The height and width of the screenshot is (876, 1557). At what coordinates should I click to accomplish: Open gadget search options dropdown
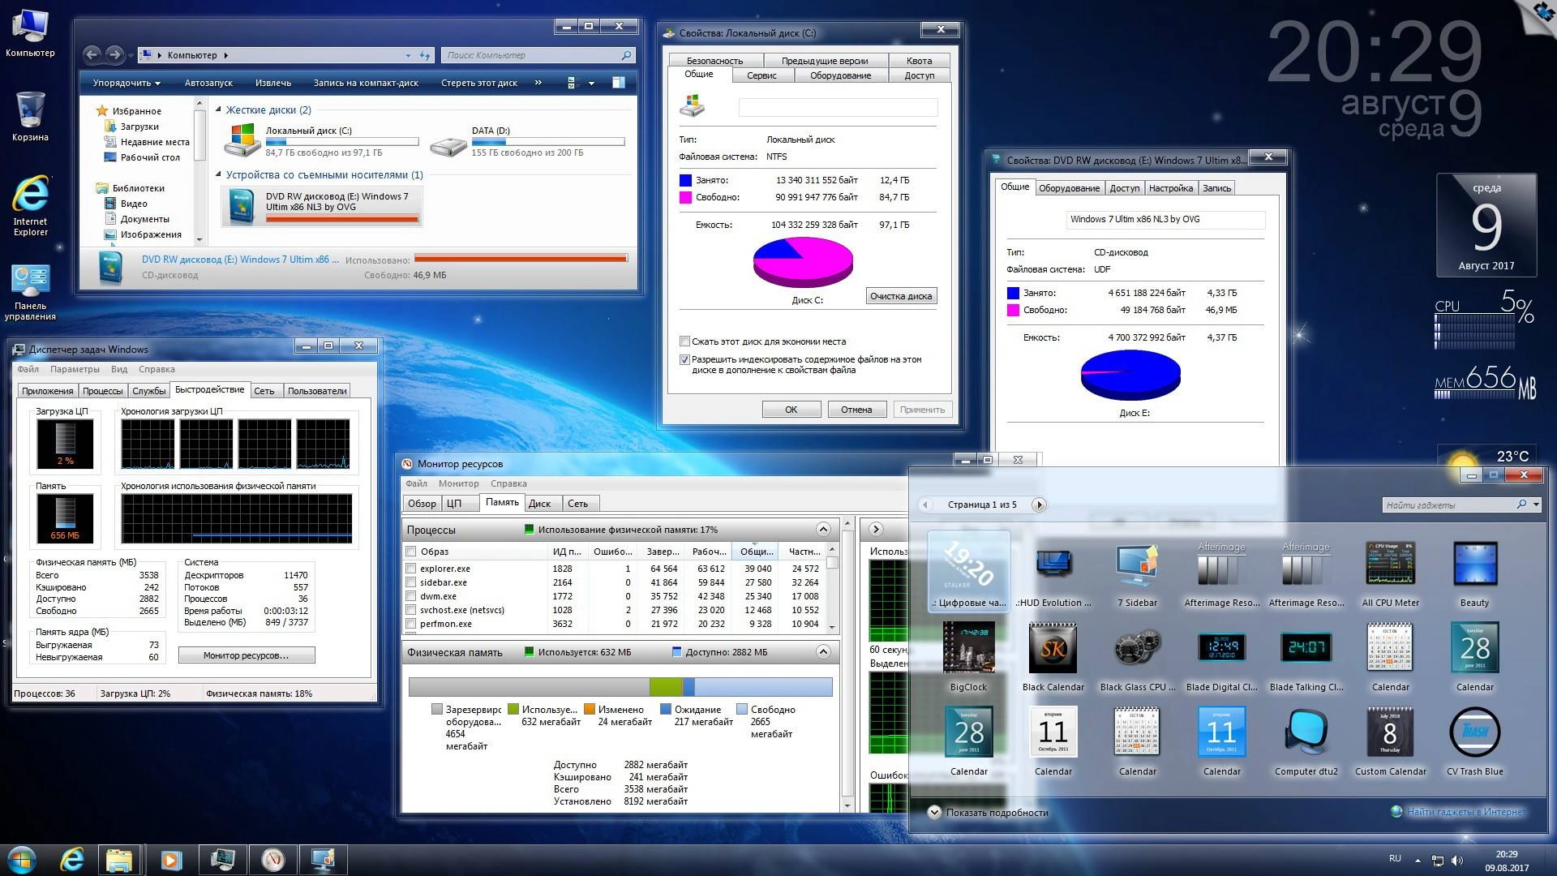pyautogui.click(x=1537, y=505)
